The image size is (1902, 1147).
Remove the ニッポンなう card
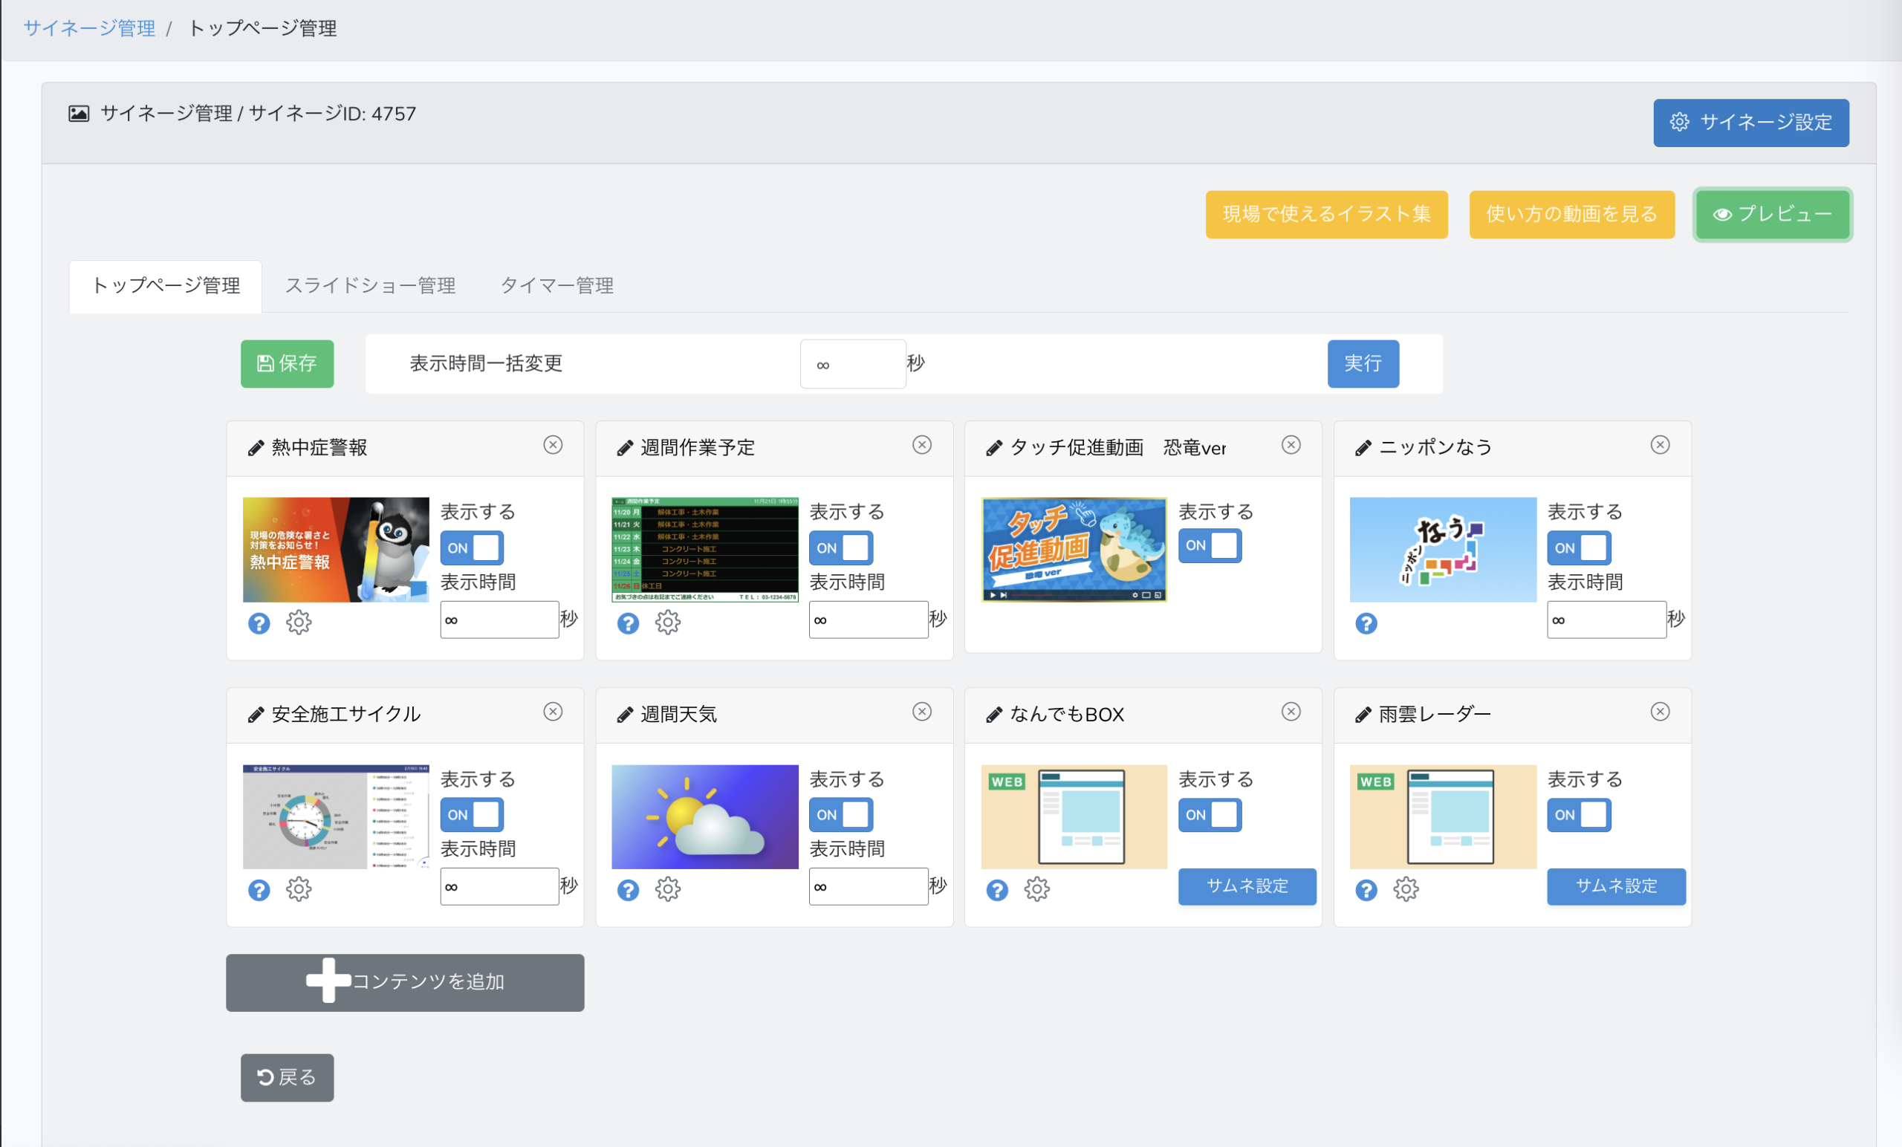[1661, 444]
